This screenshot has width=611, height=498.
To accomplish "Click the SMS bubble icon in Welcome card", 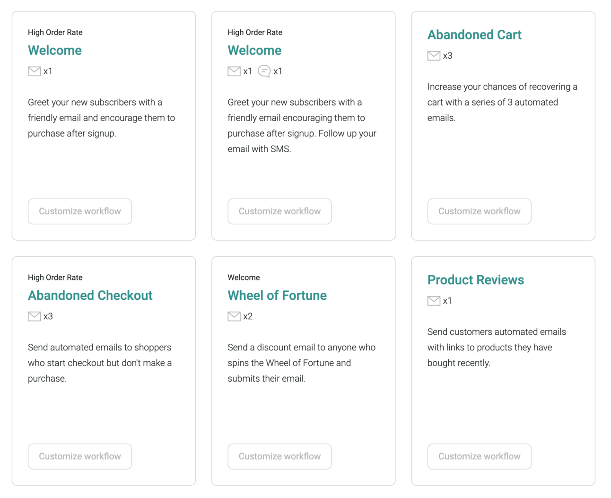I will tap(264, 71).
